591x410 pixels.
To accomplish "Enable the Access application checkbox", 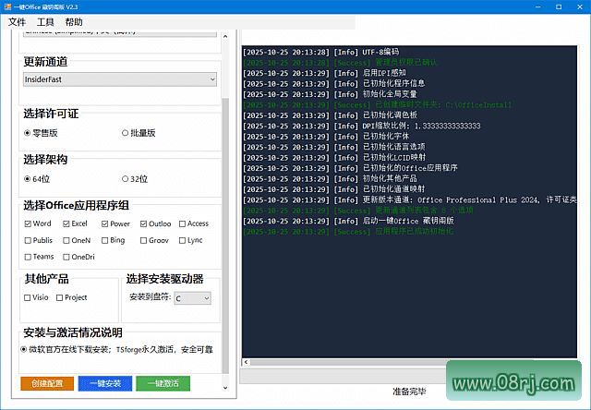I will pyautogui.click(x=183, y=223).
